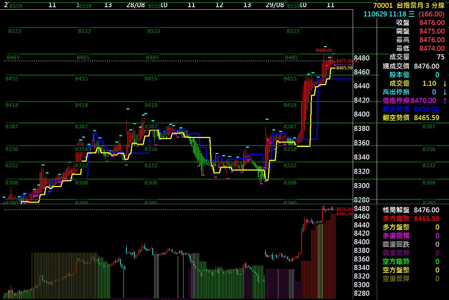
Task: Click the 低進停損 value 8470.00
Action: pos(424,101)
